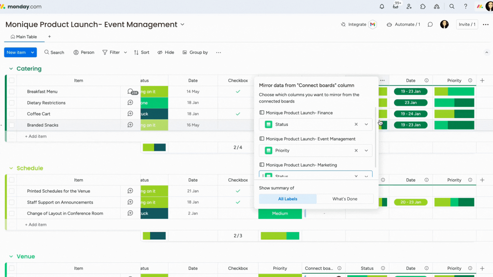Expand Event Management Priority column dropdown

click(x=366, y=151)
